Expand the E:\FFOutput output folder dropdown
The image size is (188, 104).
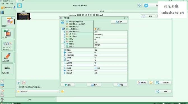click(x=58, y=91)
